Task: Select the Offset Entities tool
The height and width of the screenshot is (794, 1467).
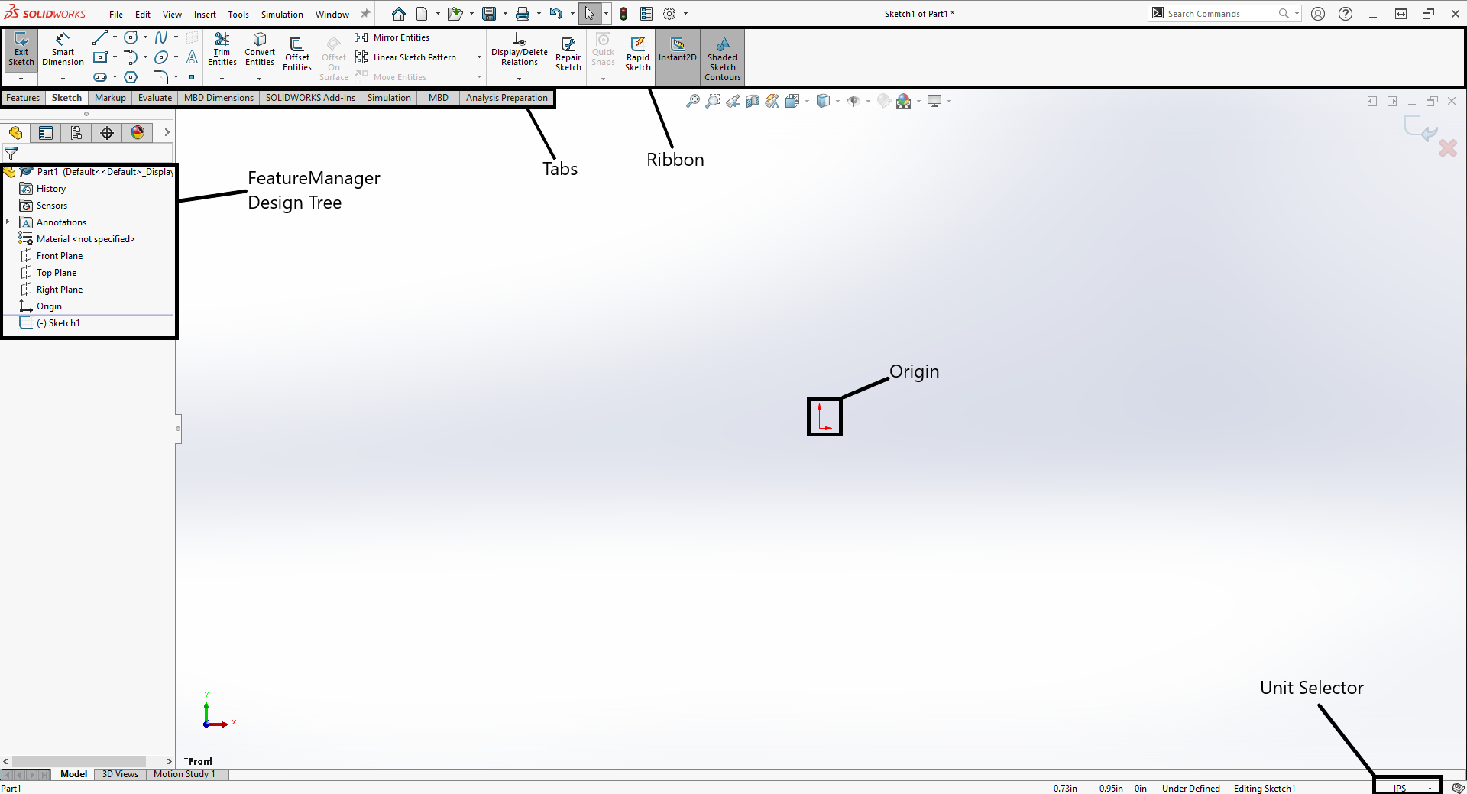Action: (296, 53)
